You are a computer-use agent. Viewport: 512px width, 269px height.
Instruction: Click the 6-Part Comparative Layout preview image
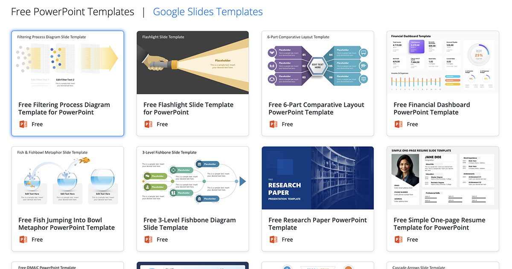click(317, 62)
